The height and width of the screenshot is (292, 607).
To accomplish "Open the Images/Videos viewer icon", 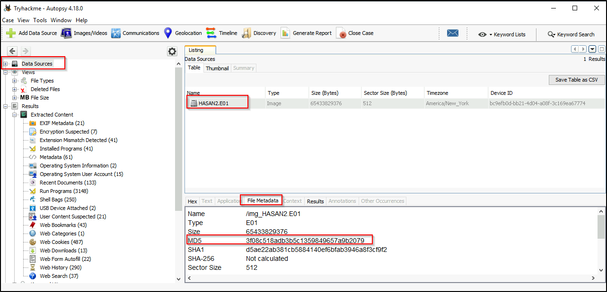I will coord(66,33).
